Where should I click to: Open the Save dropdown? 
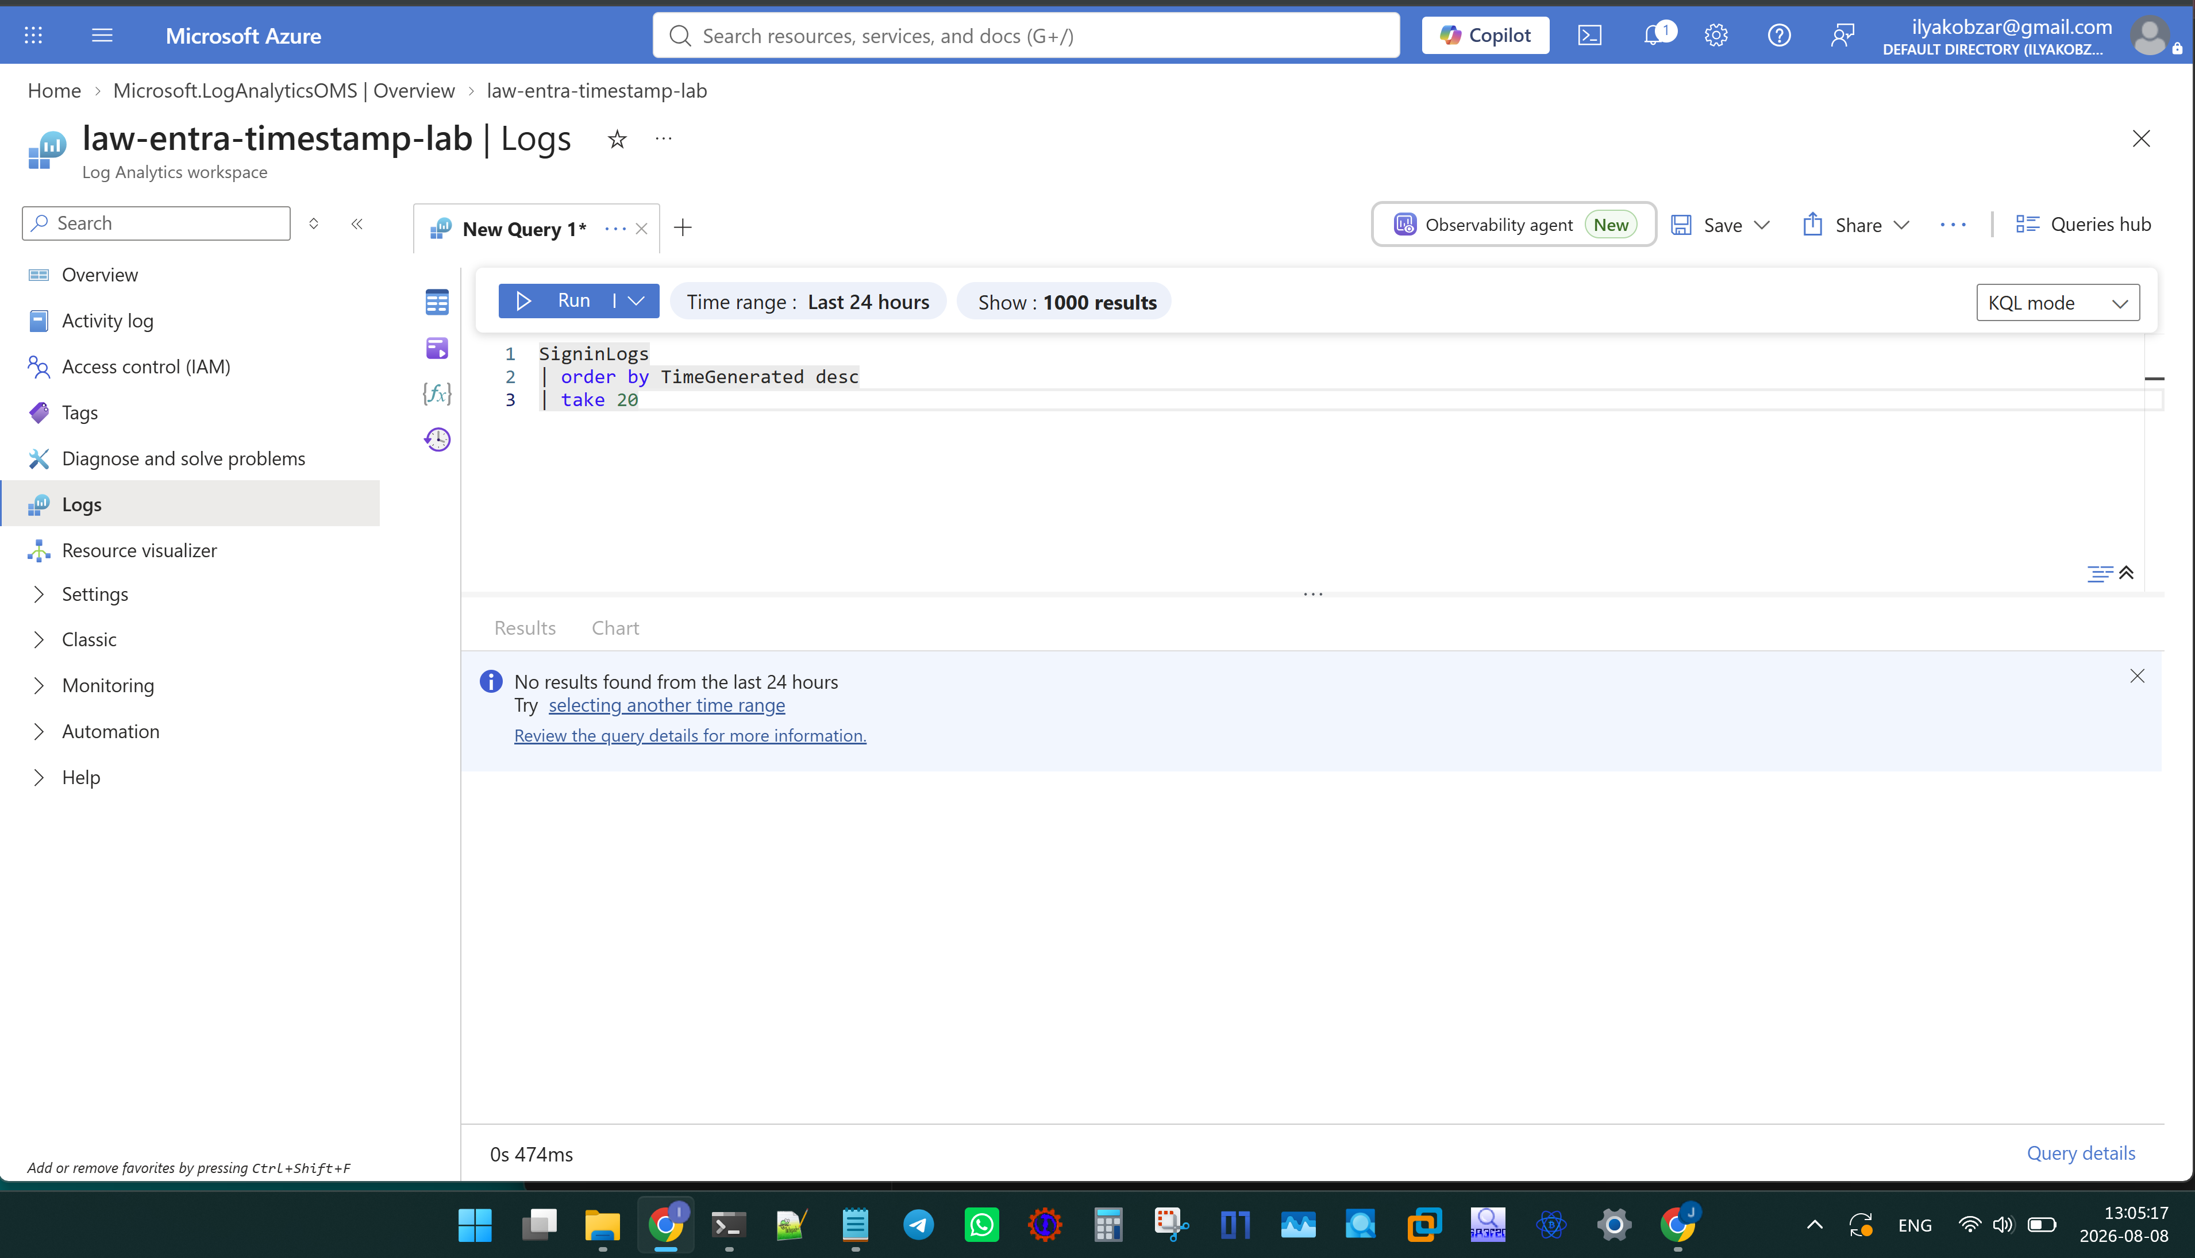[x=1762, y=226]
